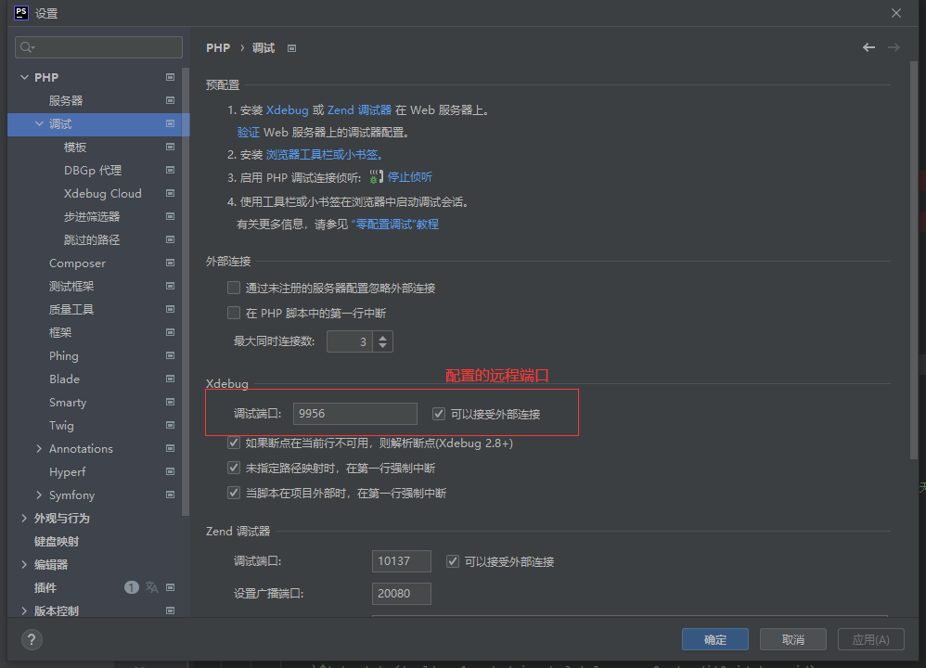Viewport: 926px width, 668px height.
Task: Open the Zend 调试器 link
Action: point(360,109)
